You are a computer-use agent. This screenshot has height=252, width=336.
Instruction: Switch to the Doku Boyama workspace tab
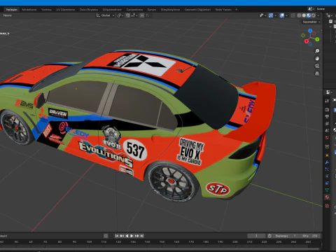(89, 10)
